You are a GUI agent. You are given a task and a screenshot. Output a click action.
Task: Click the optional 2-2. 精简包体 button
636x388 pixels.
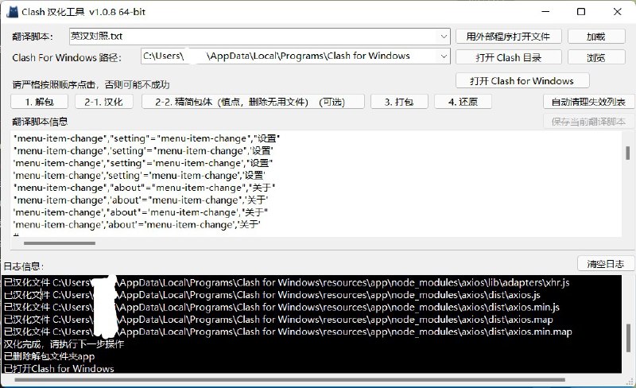point(253,102)
